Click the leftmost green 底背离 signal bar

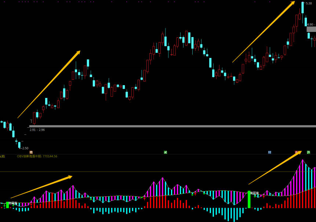[x=7, y=205]
